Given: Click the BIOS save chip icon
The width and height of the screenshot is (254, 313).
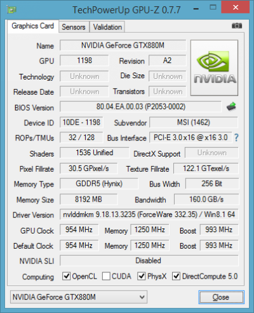Looking at the screenshot, I should point(231,106).
